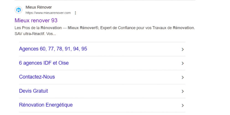The image size is (230, 115).
Task: Click the "SAV ultra-Réactif. Vos..." snippet line
Action: (x=35, y=34)
